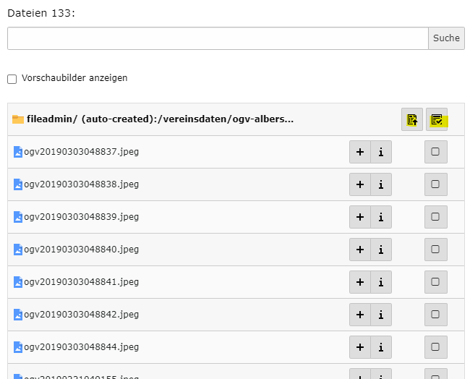Click the import selection icon in folder header

coord(412,119)
